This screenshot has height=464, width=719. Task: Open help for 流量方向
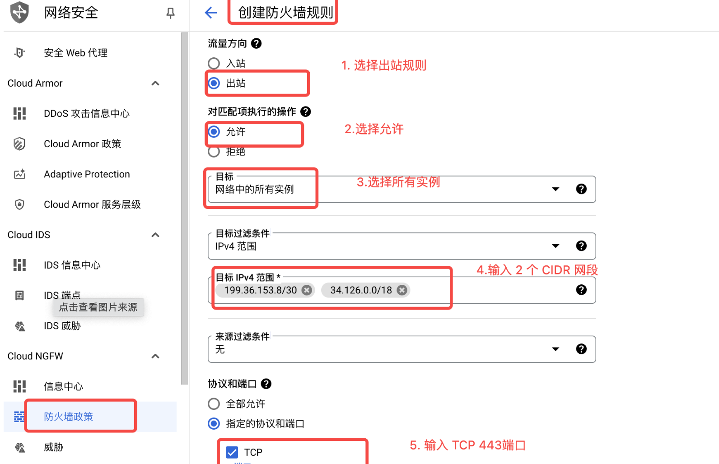[x=256, y=43]
